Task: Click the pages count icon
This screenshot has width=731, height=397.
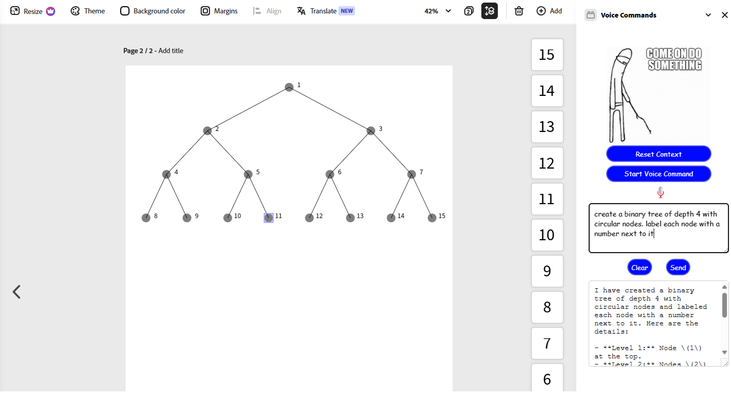Action: [x=469, y=11]
